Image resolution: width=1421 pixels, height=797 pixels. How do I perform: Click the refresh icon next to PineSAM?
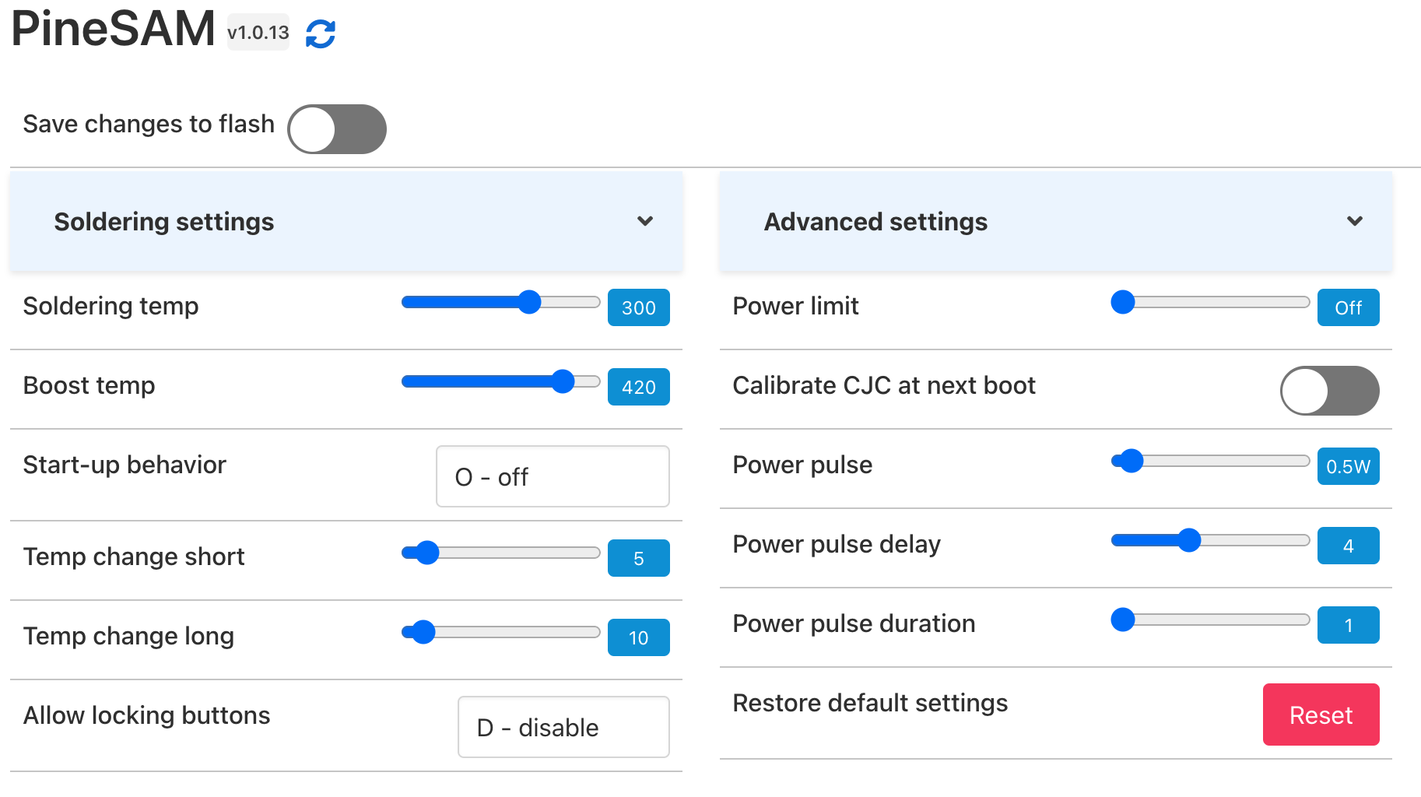pos(321,32)
